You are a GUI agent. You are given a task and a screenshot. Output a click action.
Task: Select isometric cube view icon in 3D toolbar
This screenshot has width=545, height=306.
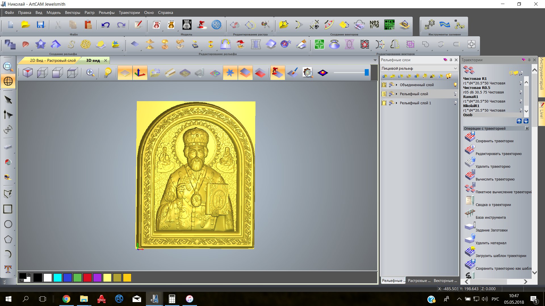pyautogui.click(x=28, y=73)
